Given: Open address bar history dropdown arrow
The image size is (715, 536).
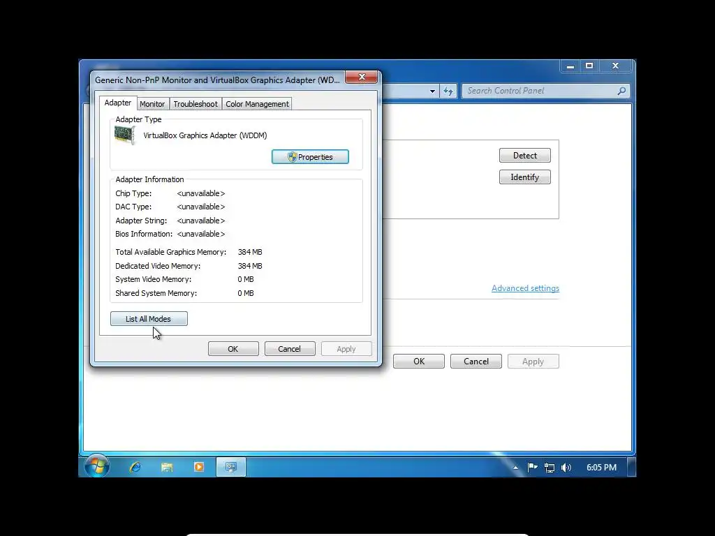Looking at the screenshot, I should click(x=432, y=91).
